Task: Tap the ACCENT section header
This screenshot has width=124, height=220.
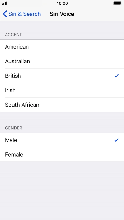Action: click(13, 35)
